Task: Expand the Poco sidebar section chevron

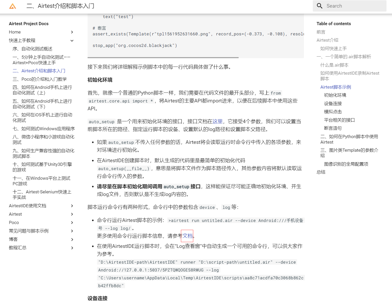Action: coord(72,223)
